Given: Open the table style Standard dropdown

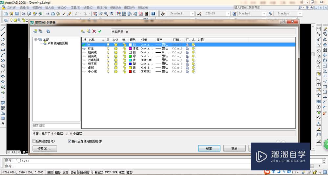Looking at the screenshot, I should click(x=264, y=13).
